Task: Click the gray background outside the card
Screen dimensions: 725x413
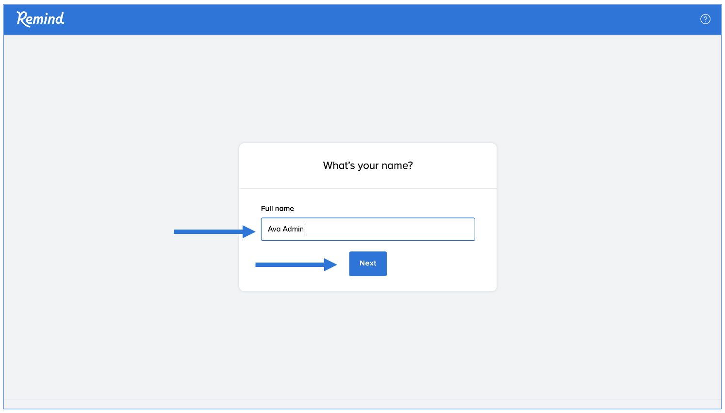Action: [x=121, y=315]
